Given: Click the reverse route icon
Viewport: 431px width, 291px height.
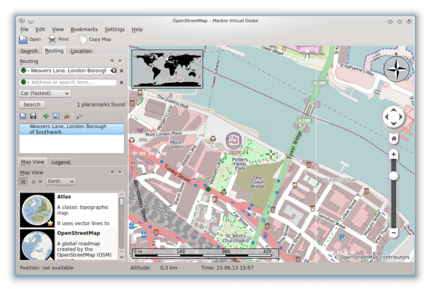Looking at the screenshot, I should coord(57,116).
